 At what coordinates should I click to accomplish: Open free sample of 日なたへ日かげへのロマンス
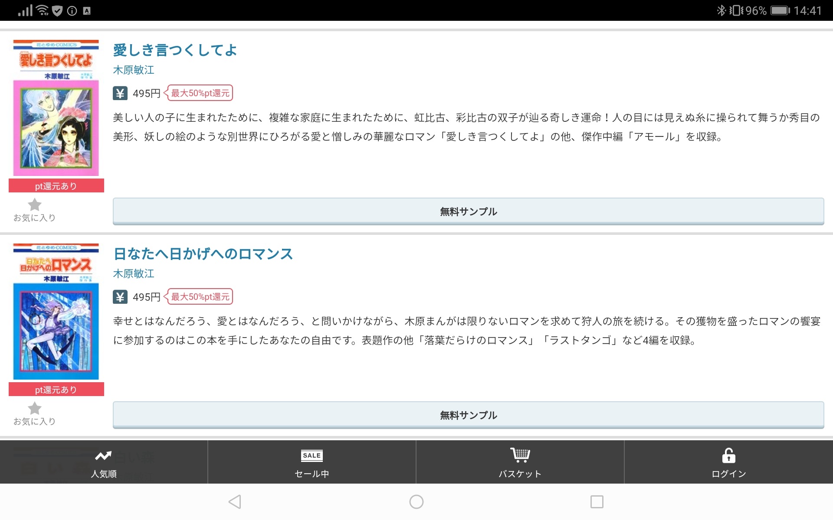pos(468,415)
